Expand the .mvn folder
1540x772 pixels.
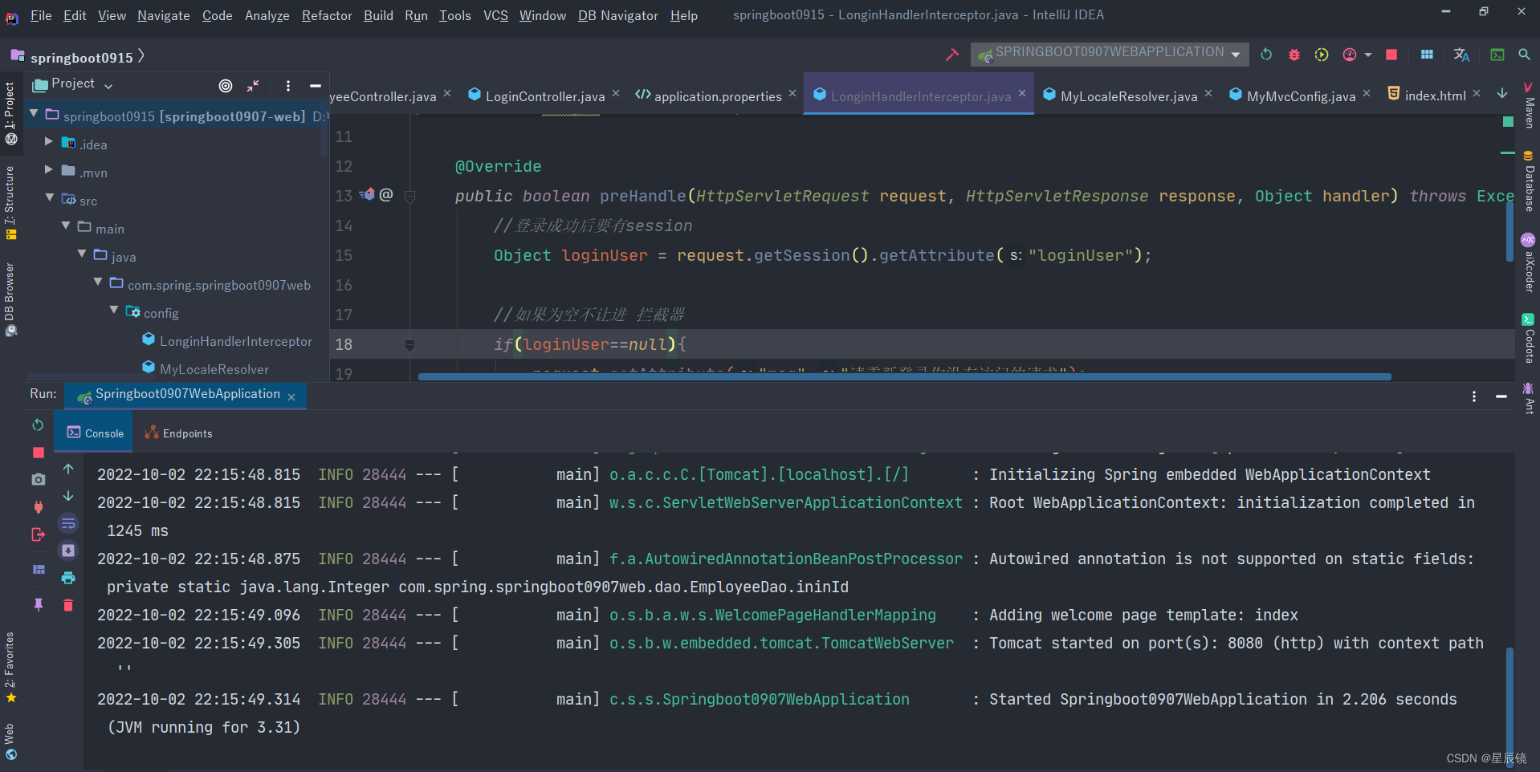(49, 170)
